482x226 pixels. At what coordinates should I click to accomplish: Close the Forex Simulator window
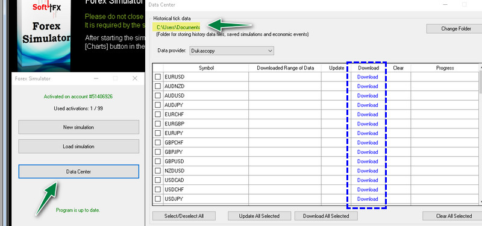134,78
